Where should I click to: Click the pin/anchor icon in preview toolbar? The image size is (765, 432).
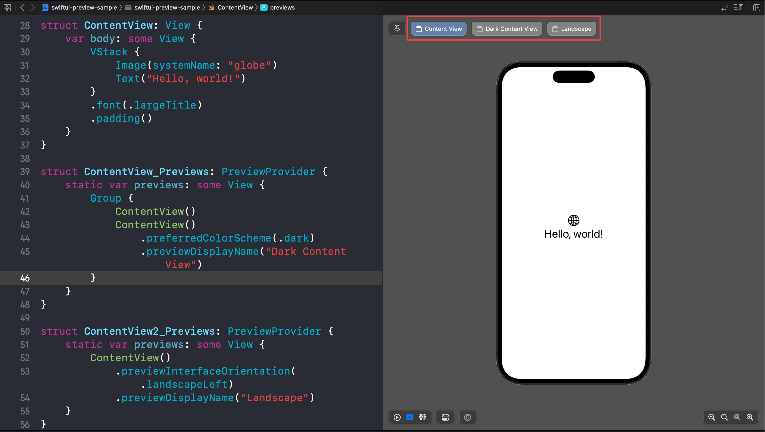click(x=397, y=28)
